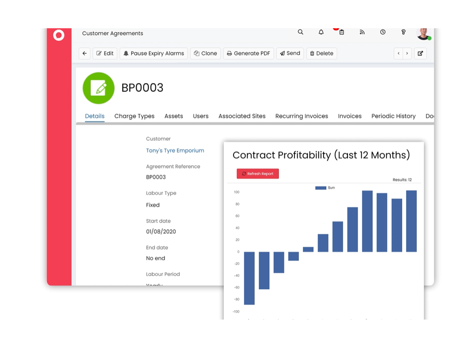Click the help question mark icon
Image resolution: width=464 pixels, height=354 pixels.
point(403,32)
